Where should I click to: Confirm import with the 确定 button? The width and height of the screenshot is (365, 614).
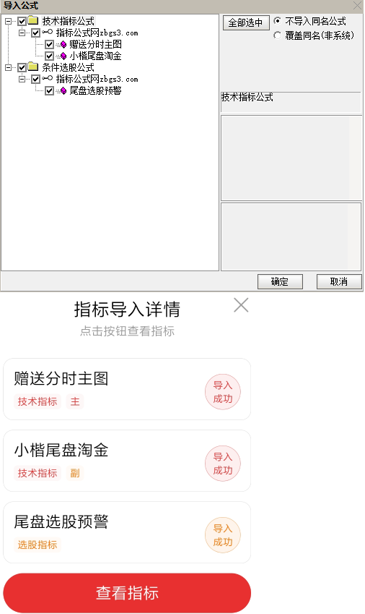pos(280,281)
